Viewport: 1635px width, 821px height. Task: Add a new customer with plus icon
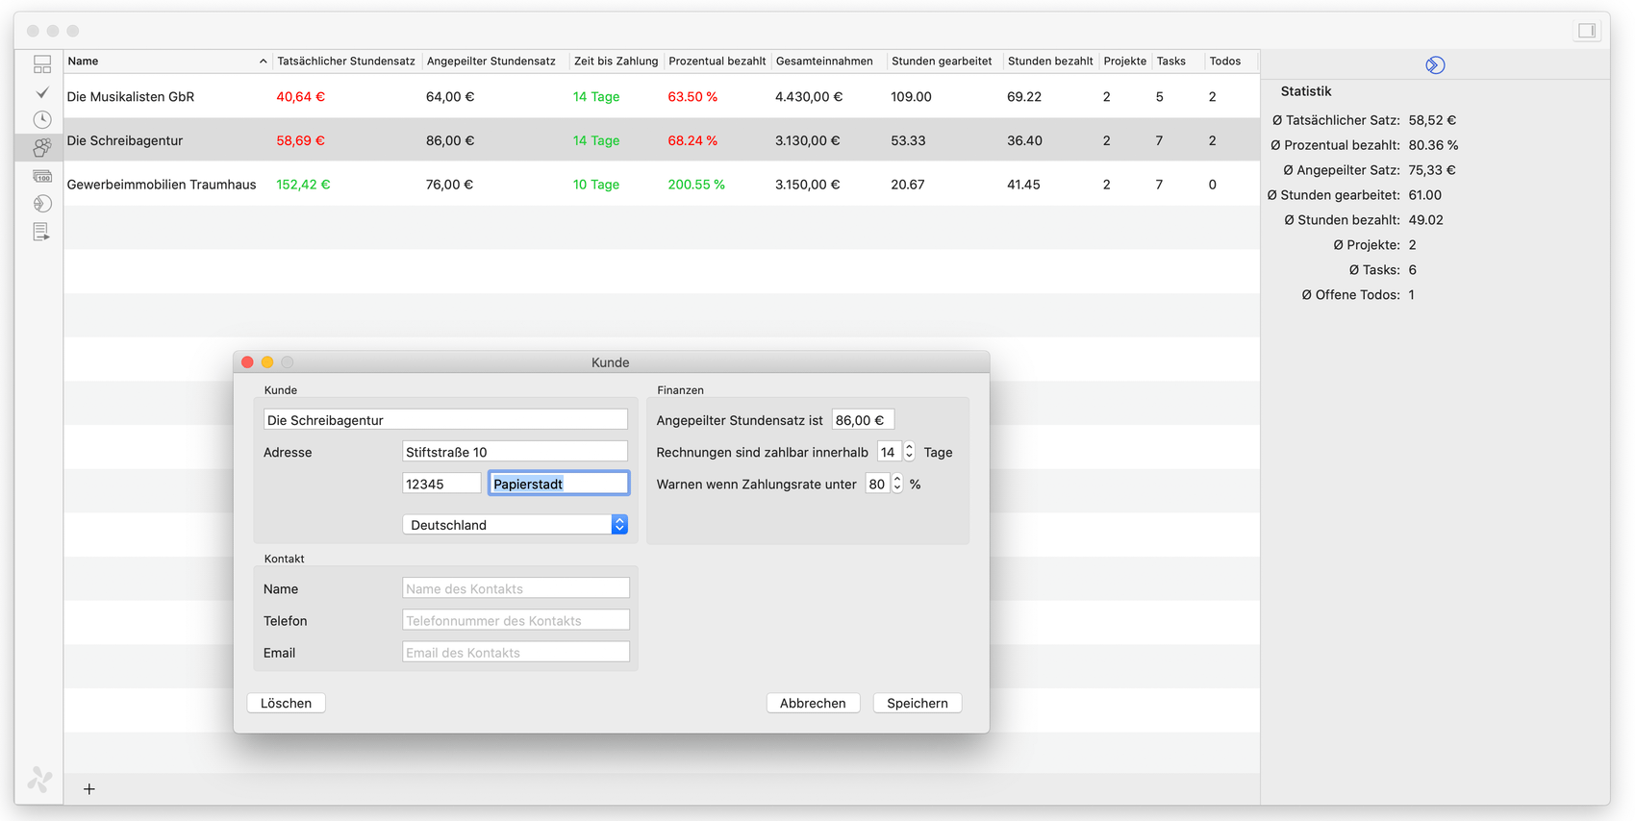[x=89, y=789]
